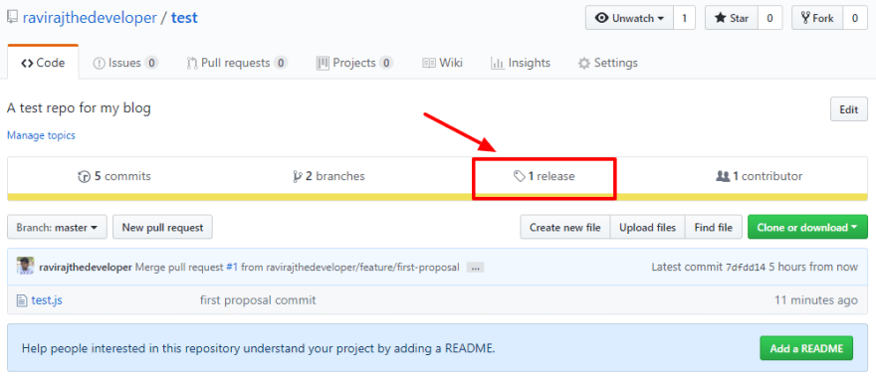
Task: Open the Clone or download dropdown
Action: pos(808,227)
